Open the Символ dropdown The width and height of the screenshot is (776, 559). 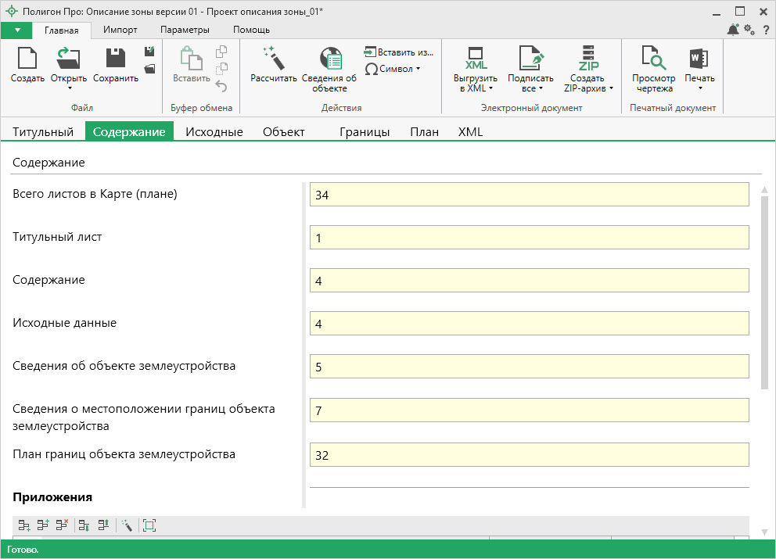click(x=393, y=69)
